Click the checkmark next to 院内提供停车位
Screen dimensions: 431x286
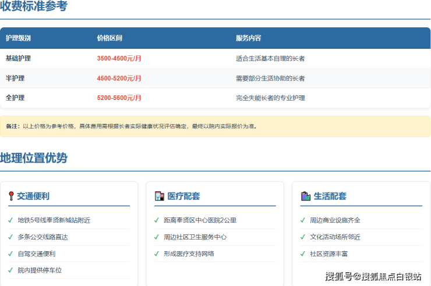pyautogui.click(x=10, y=270)
